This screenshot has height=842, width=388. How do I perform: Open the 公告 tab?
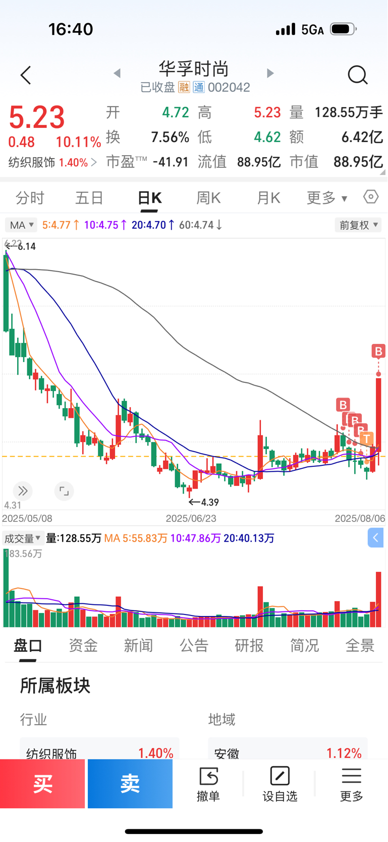194,645
